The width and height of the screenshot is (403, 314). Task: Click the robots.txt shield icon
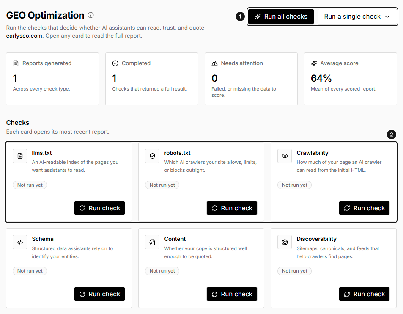pos(152,156)
